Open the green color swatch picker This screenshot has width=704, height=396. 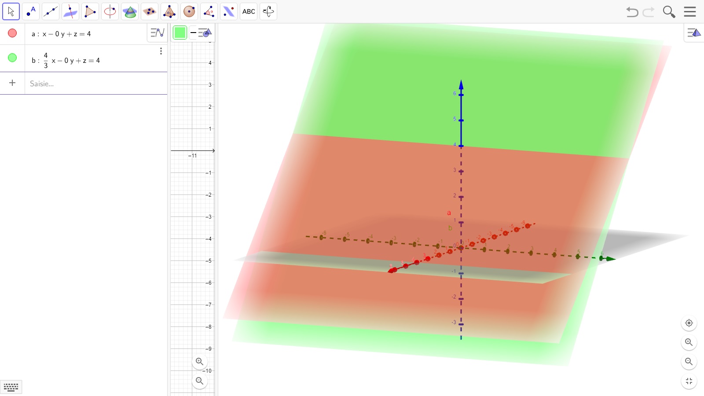tap(180, 33)
